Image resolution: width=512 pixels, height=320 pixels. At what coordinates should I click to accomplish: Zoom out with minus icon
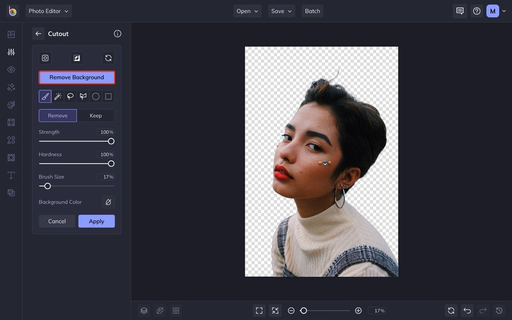coord(291,311)
